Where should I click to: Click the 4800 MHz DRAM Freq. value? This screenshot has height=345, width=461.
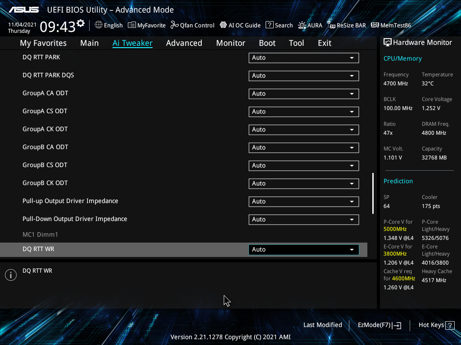[x=434, y=133]
